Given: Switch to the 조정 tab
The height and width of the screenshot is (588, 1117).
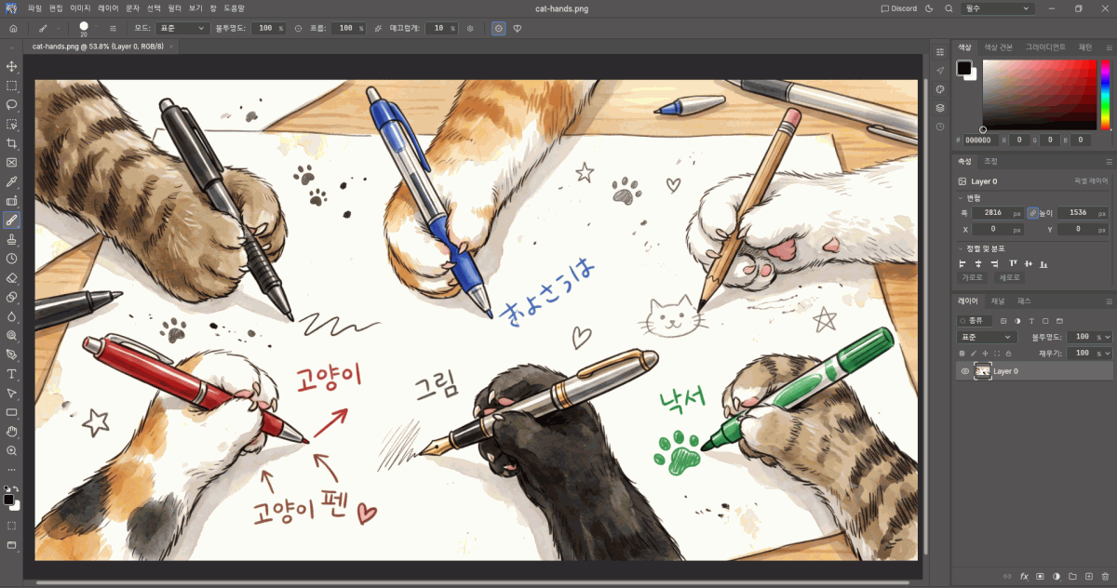Looking at the screenshot, I should [x=991, y=161].
